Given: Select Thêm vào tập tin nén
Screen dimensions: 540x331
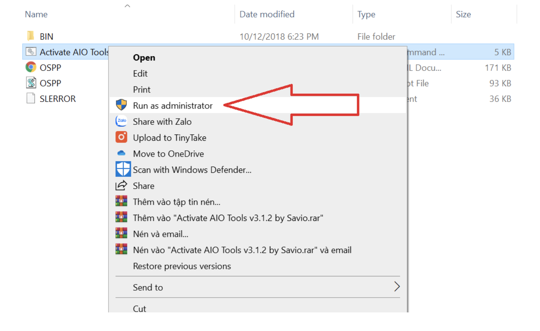Looking at the screenshot, I should [x=177, y=202].
